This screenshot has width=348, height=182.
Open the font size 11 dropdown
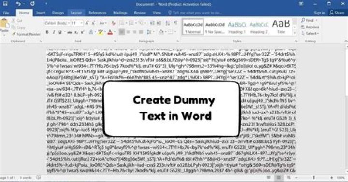tap(82, 23)
